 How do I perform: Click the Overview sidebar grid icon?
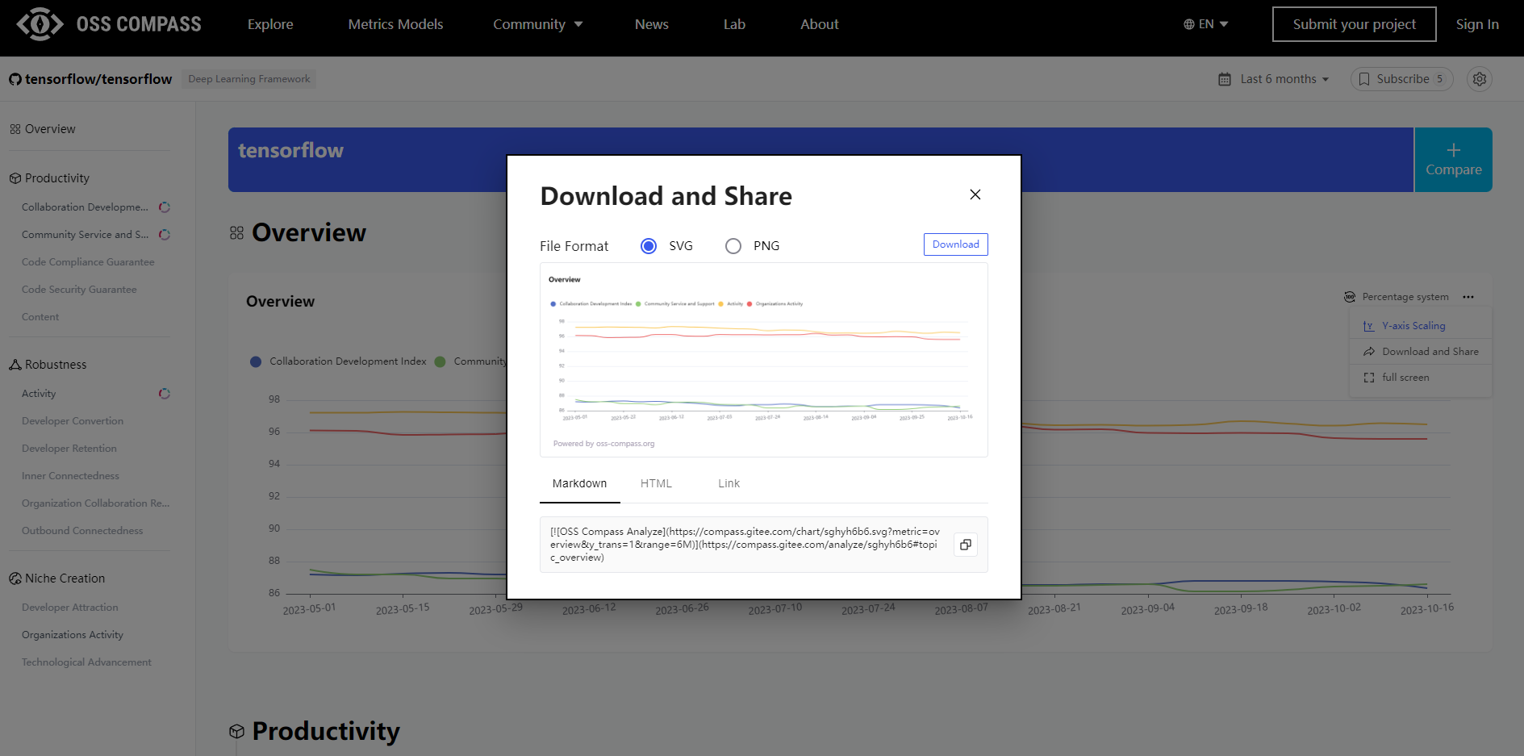coord(15,129)
